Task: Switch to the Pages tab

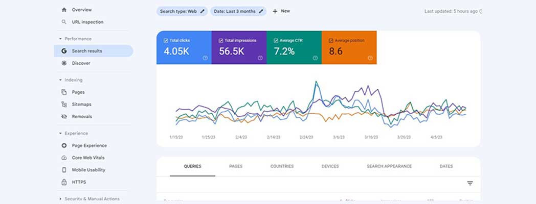Action: (x=236, y=166)
